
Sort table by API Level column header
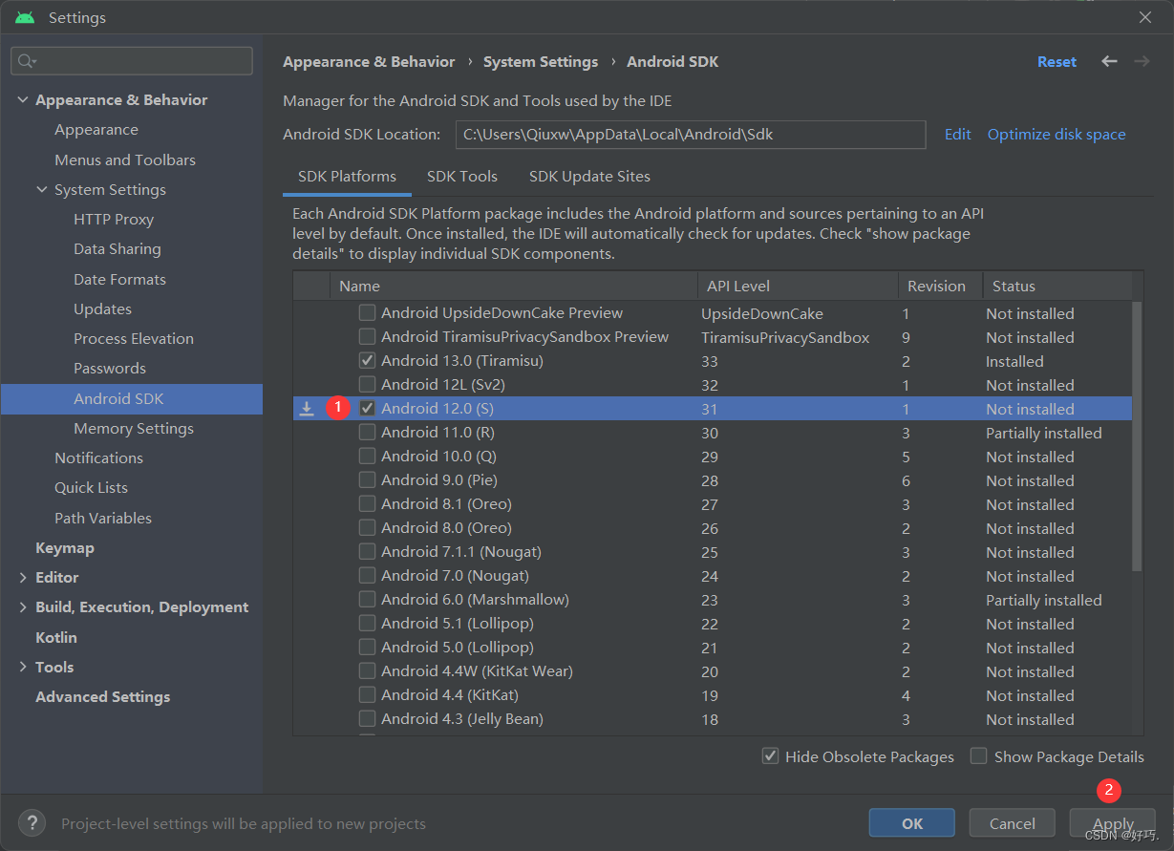click(798, 286)
